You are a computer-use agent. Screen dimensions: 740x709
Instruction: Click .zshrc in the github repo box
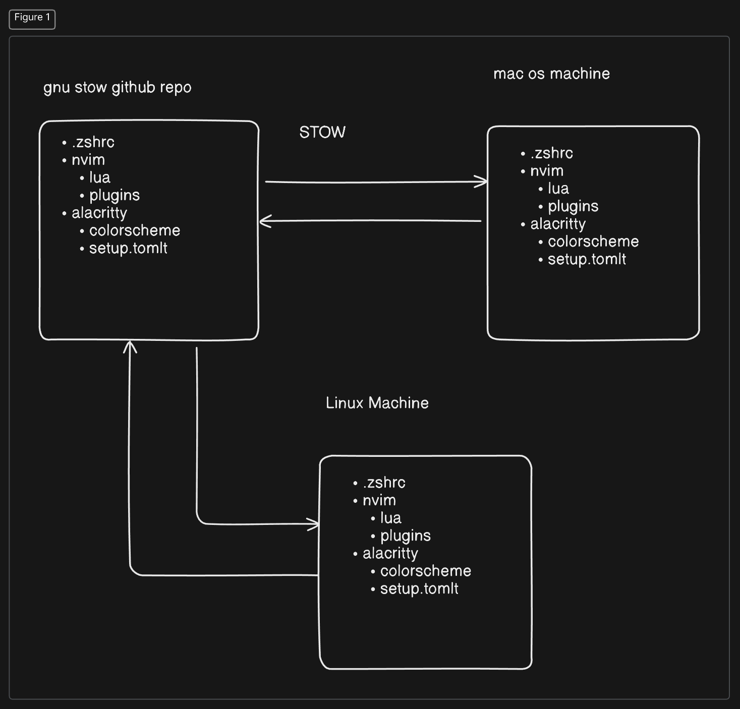(x=93, y=142)
